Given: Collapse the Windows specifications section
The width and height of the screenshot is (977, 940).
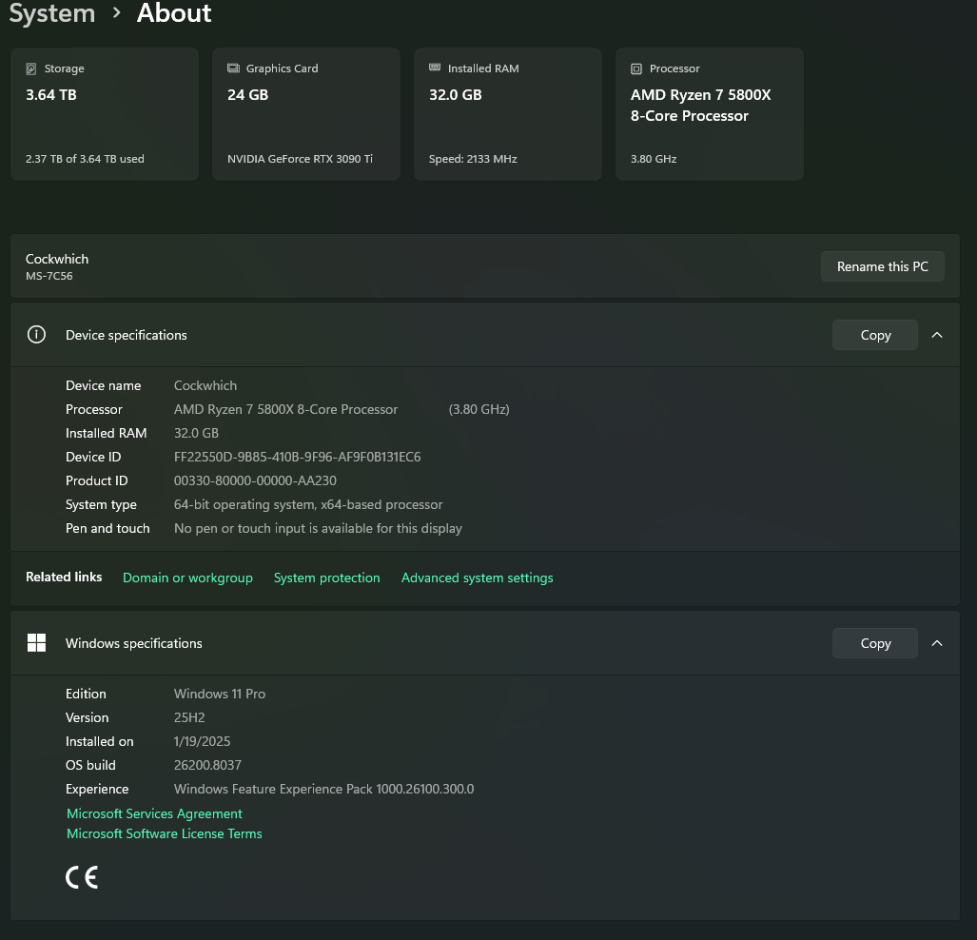Looking at the screenshot, I should pos(937,643).
